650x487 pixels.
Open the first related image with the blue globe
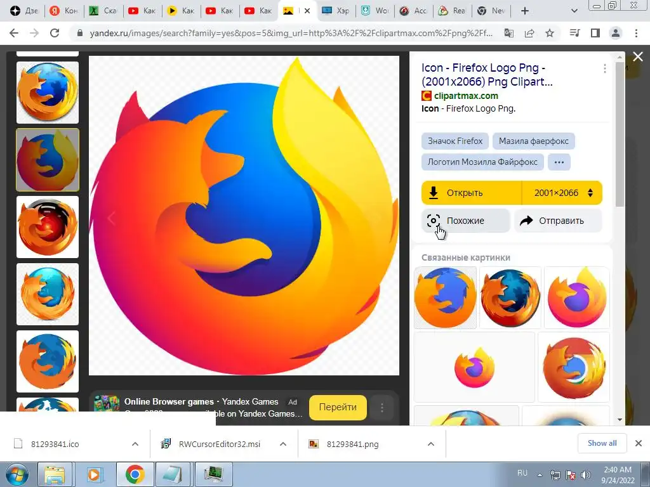tap(445, 298)
